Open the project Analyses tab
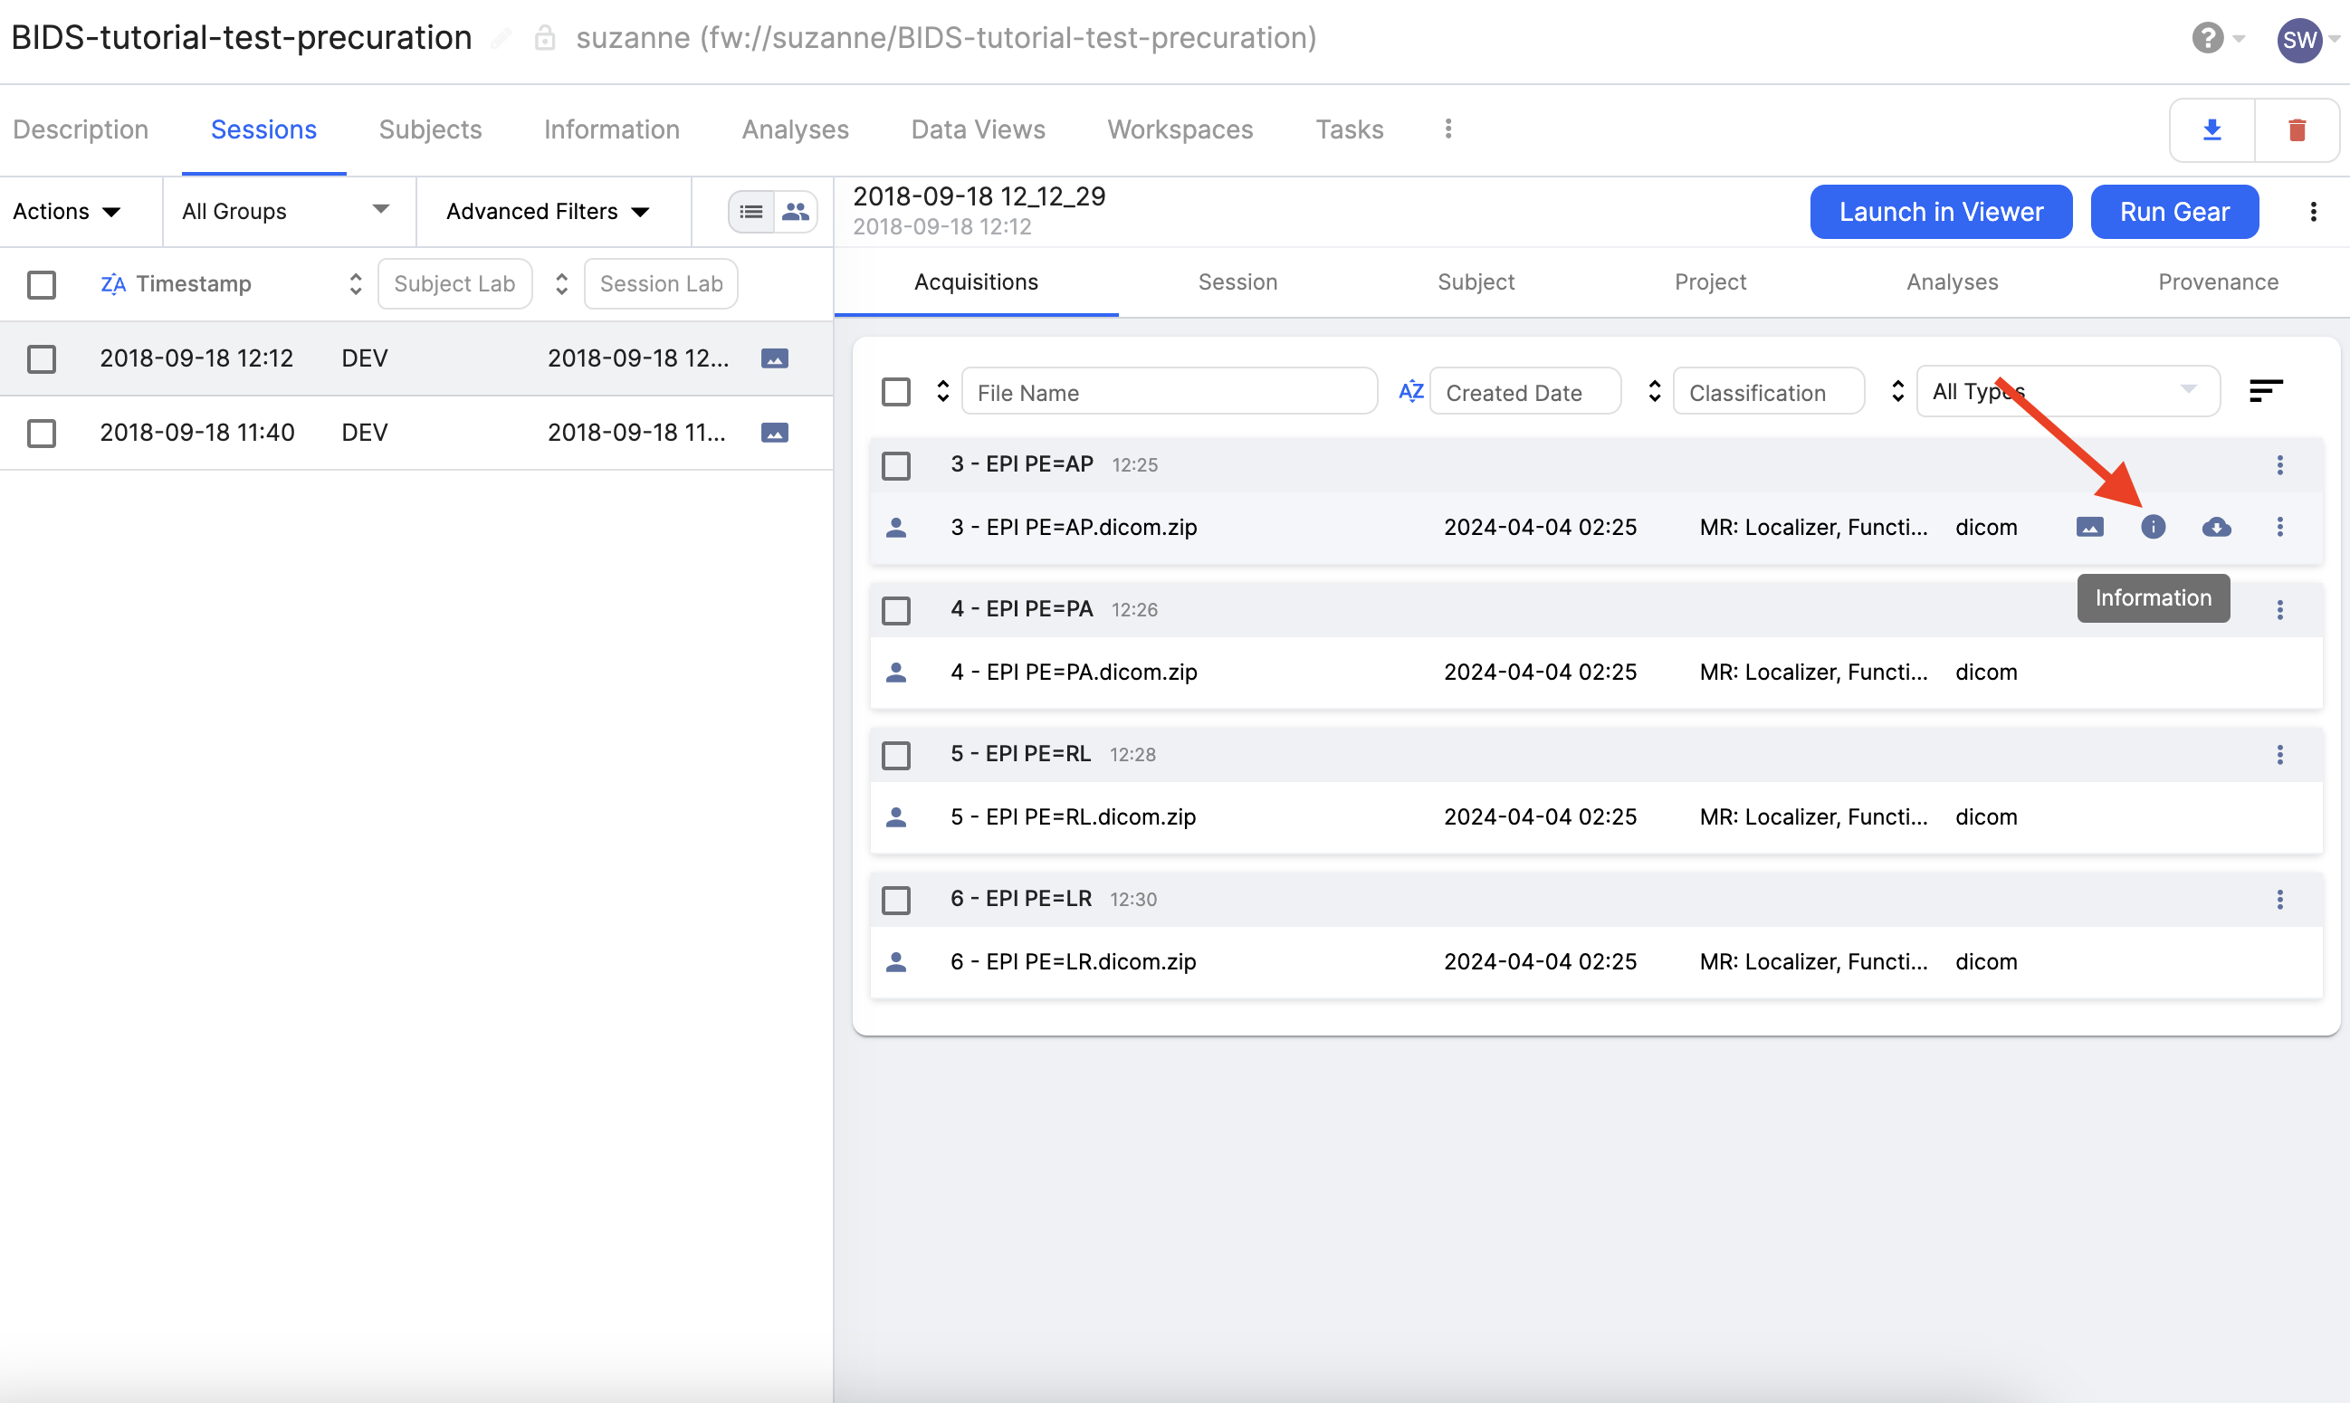The image size is (2350, 1403). point(795,129)
